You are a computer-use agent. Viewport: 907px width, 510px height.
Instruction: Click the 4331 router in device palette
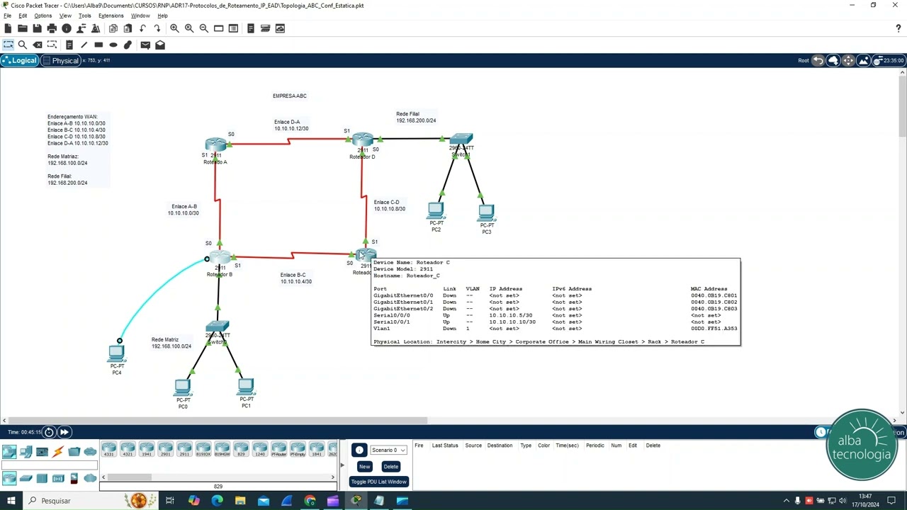108,450
